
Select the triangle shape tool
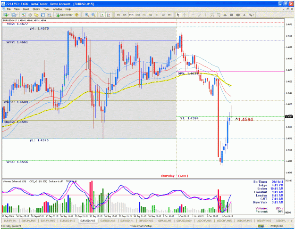click(225, 15)
